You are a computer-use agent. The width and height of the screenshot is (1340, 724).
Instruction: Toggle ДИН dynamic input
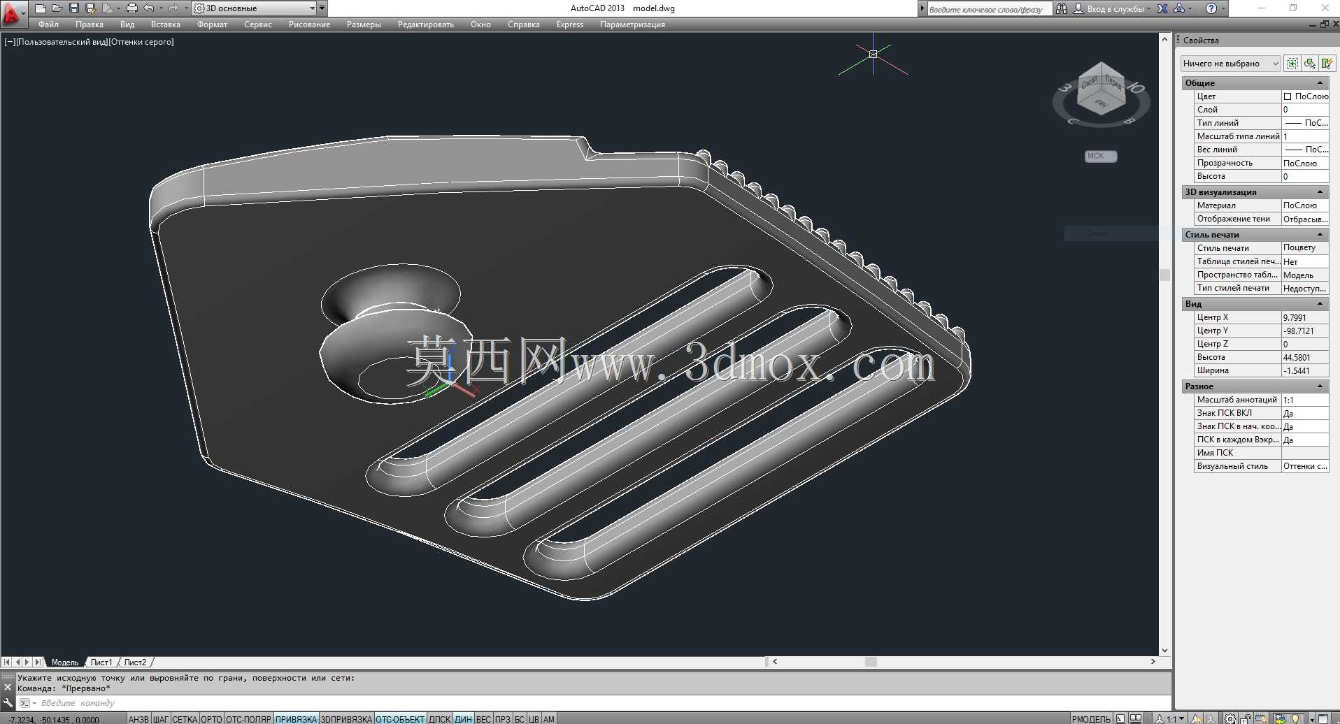click(464, 719)
